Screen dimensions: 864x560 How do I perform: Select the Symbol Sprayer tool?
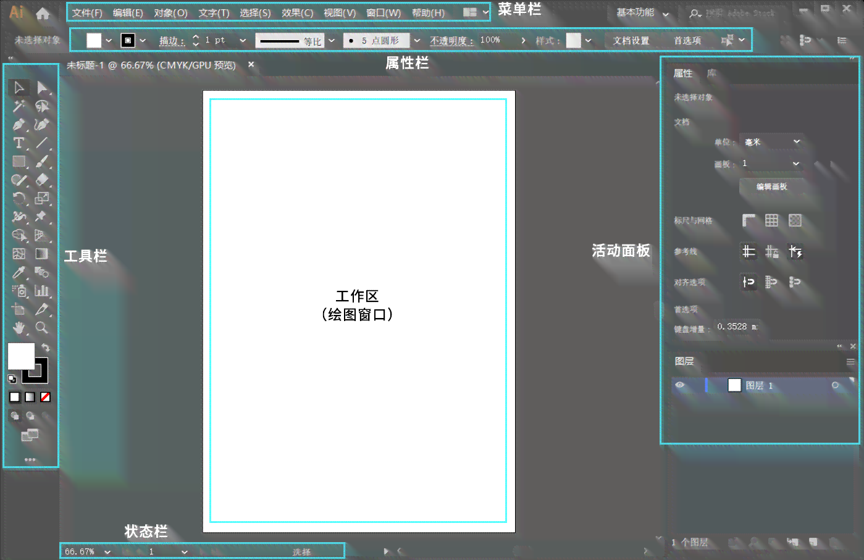(x=19, y=291)
